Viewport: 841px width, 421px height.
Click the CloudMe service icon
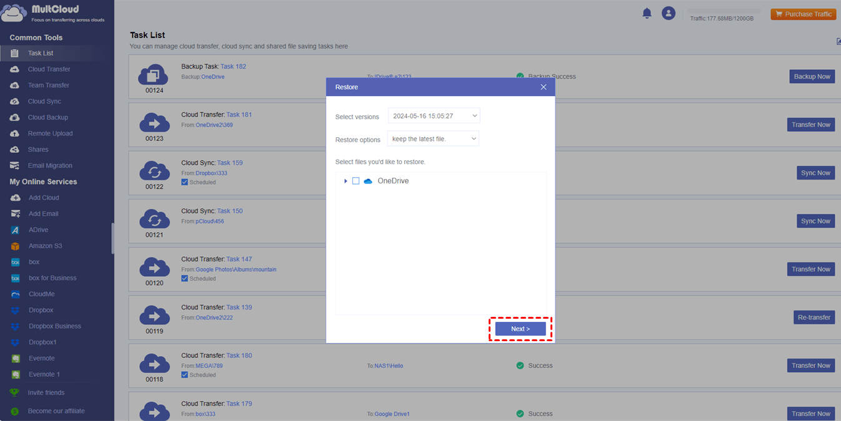click(x=16, y=294)
